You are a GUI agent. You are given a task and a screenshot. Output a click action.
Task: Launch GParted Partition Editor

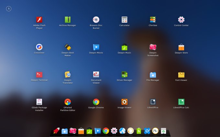pos(68,102)
